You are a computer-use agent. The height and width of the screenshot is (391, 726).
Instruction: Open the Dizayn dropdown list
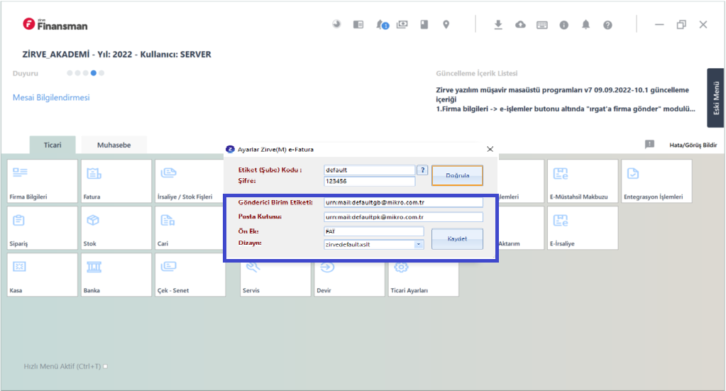pyautogui.click(x=419, y=244)
